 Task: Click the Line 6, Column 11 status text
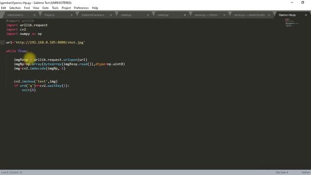point(12,172)
